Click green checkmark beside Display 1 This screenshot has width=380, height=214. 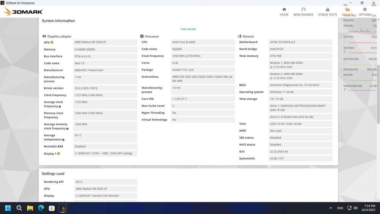(59, 154)
